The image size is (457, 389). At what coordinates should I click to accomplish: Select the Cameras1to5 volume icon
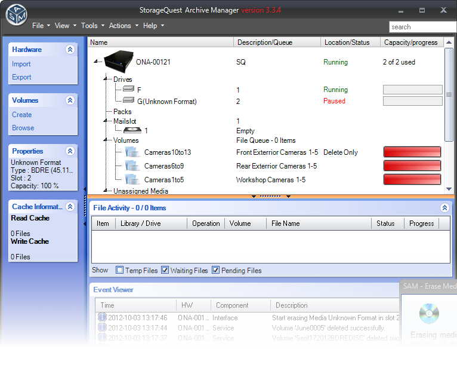click(132, 179)
